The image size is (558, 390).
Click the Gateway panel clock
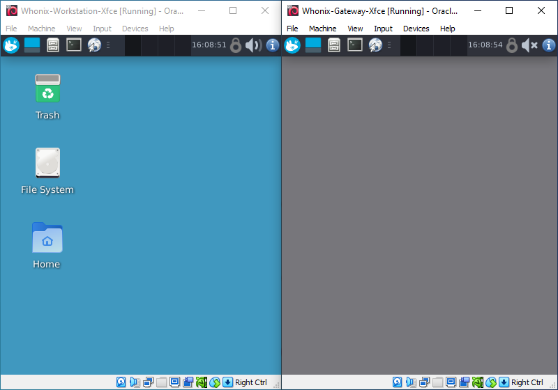[x=485, y=45]
